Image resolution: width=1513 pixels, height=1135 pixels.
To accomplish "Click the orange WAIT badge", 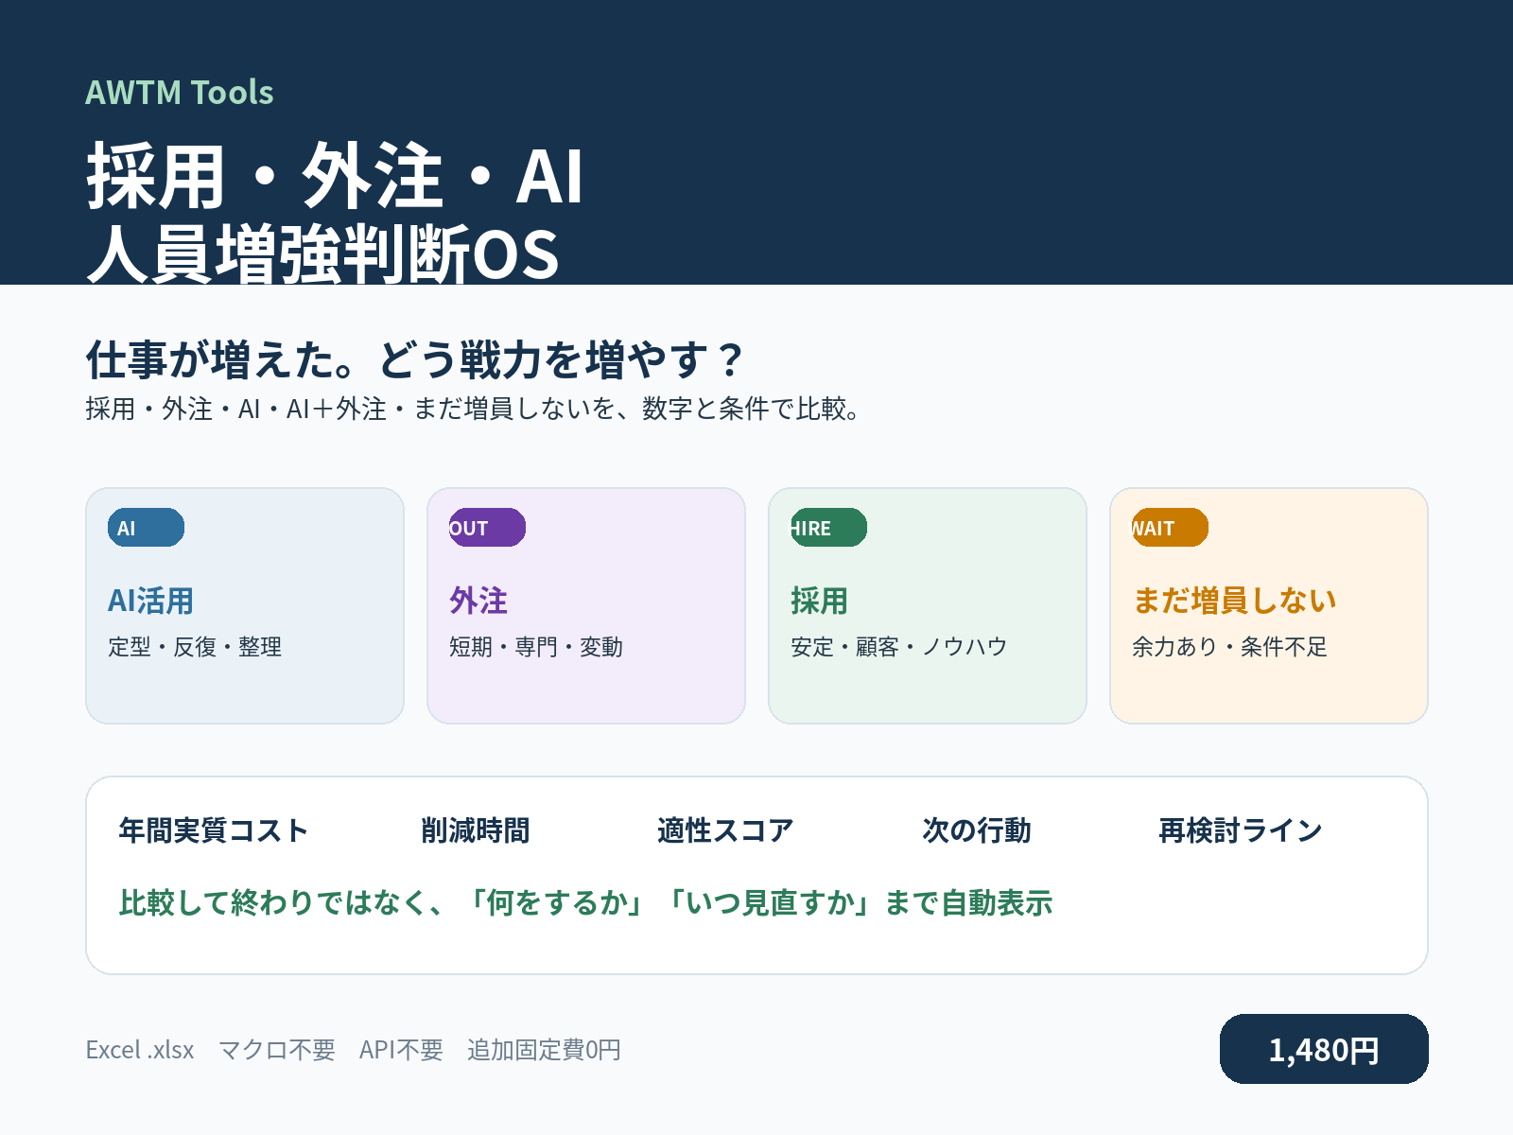I will [x=1170, y=528].
